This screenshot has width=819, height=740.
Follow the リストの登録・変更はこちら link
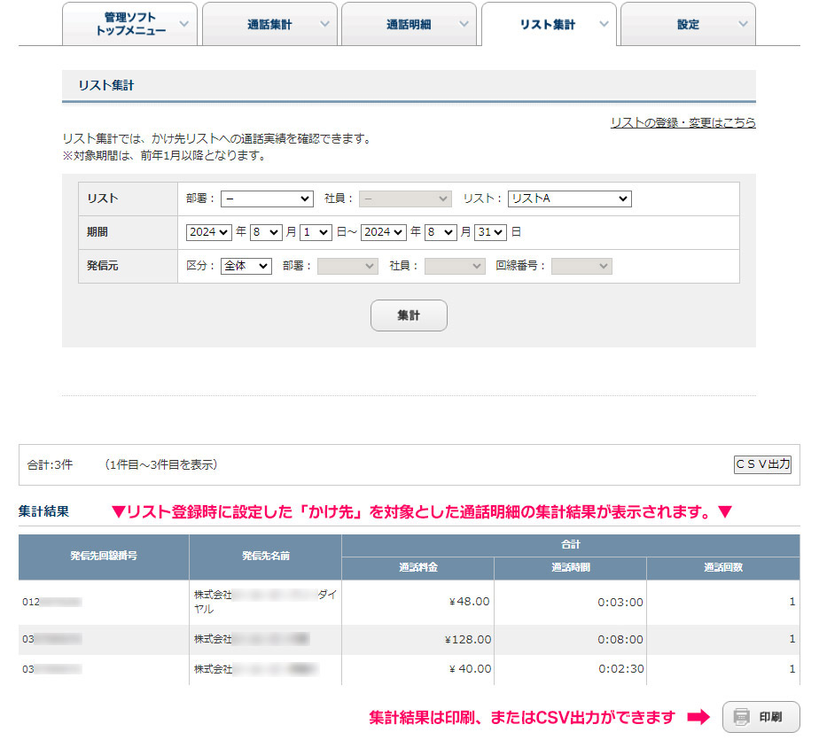tap(682, 123)
